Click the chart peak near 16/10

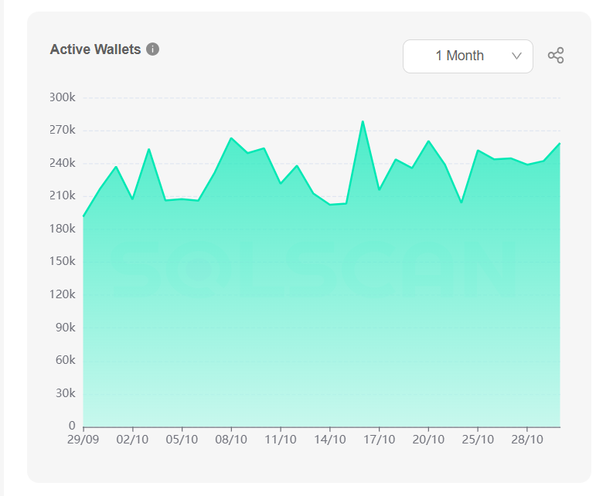[x=363, y=121]
